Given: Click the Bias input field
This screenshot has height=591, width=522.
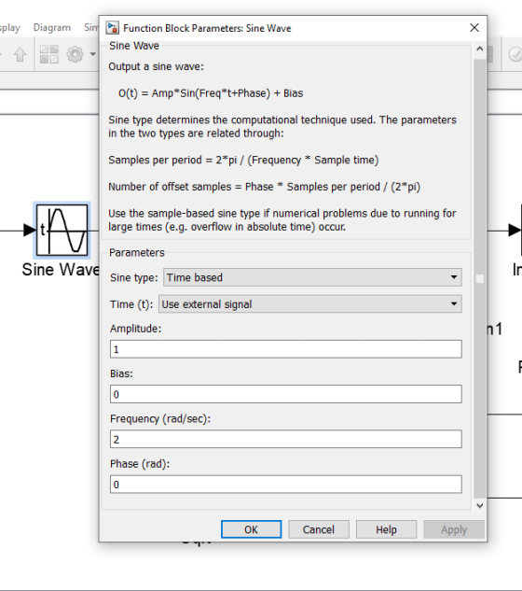Looking at the screenshot, I should pos(285,394).
